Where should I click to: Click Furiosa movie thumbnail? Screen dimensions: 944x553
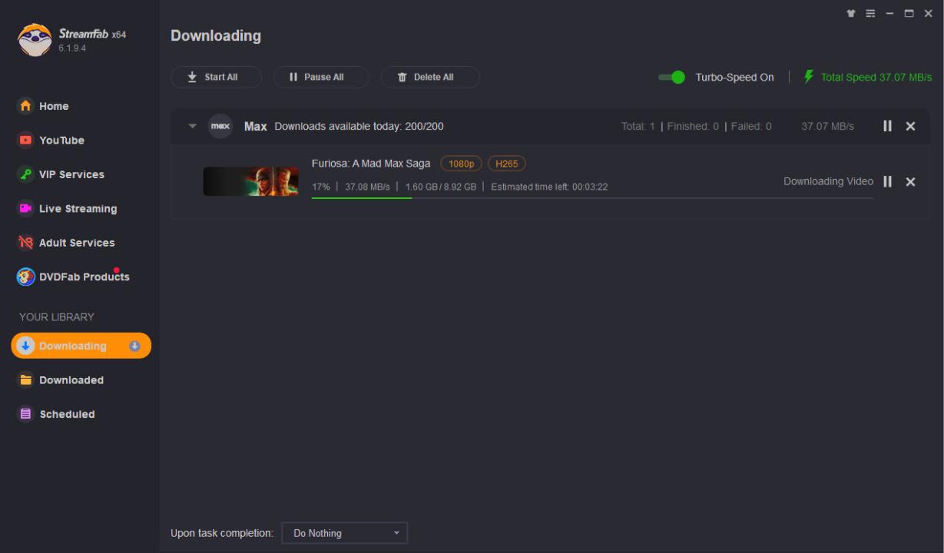coord(250,181)
